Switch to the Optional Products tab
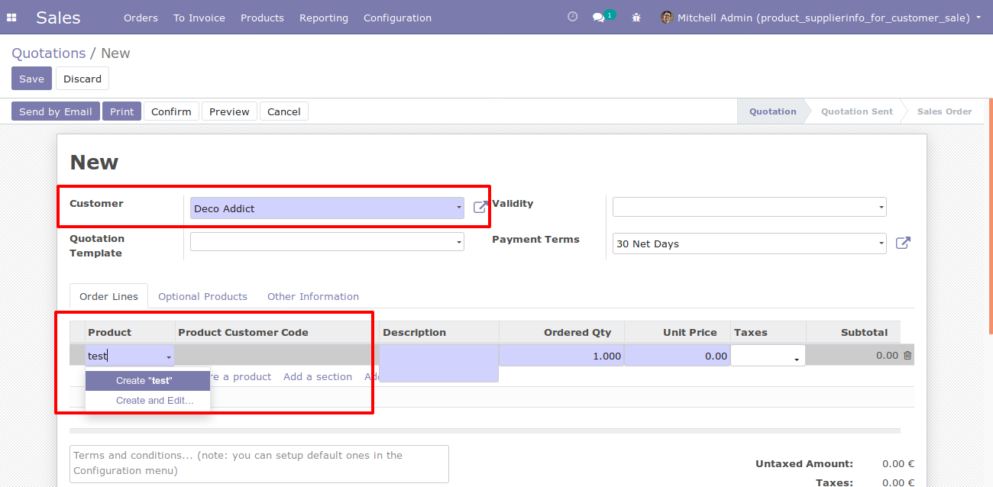 click(202, 296)
